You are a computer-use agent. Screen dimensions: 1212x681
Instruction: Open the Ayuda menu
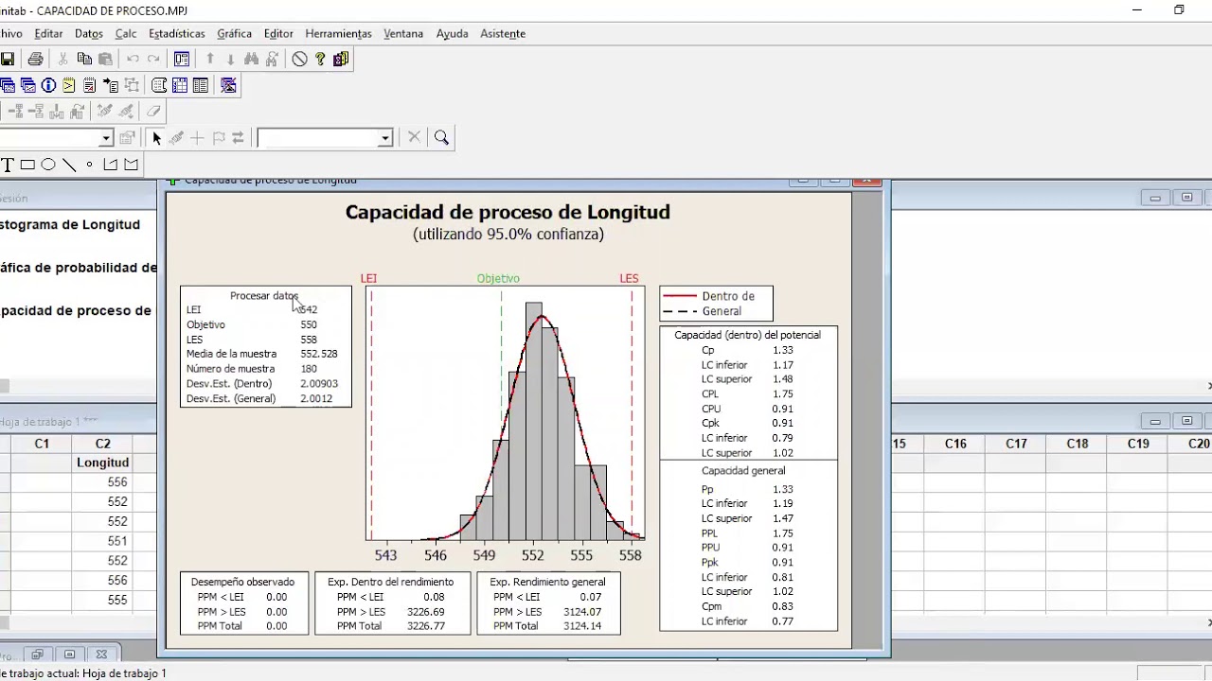452,33
